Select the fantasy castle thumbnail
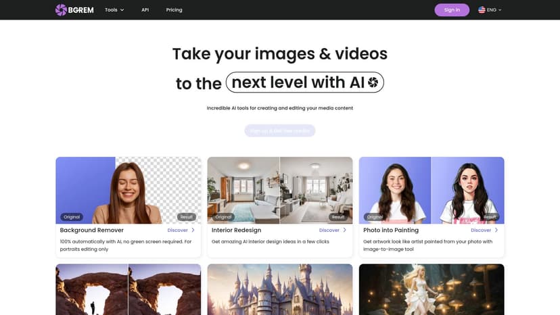The image size is (560, 315). click(x=279, y=289)
